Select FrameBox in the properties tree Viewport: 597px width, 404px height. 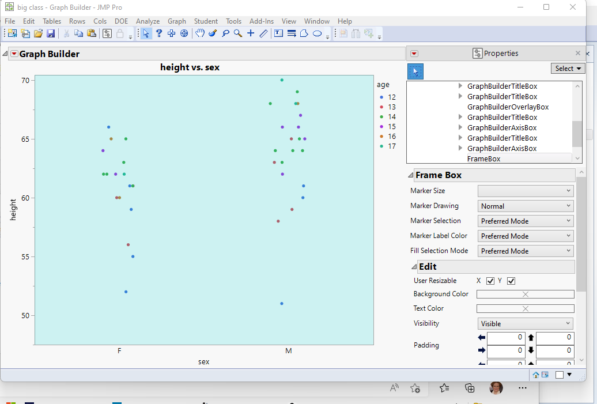[x=483, y=158]
